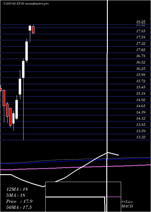Click the 14.39 price axis label
This screenshot has width=151, height=212.
tap(141, 112)
